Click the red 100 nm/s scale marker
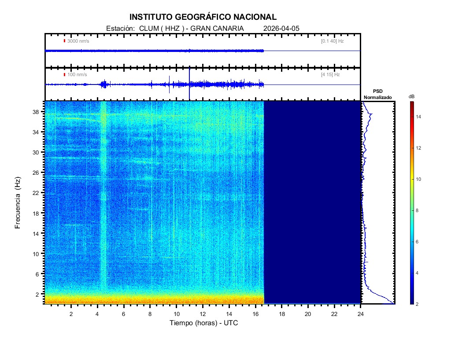 [x=64, y=74]
